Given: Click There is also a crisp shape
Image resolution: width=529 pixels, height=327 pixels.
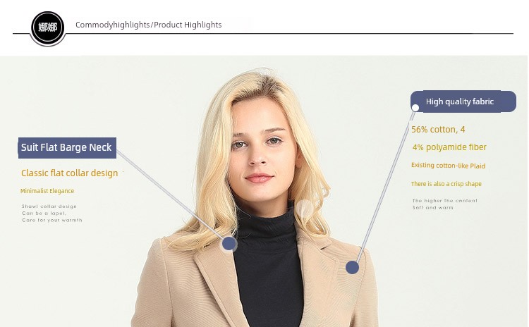Looking at the screenshot, I should (446, 184).
